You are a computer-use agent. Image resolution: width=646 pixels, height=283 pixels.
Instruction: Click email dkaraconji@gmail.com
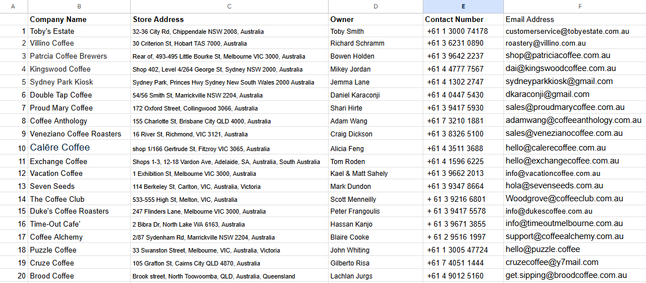575,95
